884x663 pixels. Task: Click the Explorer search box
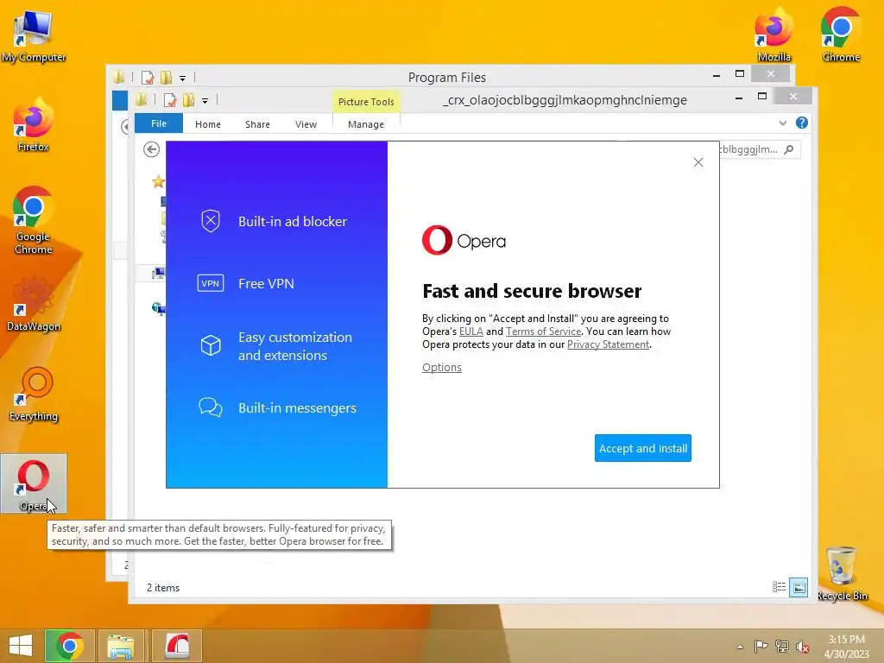[x=760, y=149]
